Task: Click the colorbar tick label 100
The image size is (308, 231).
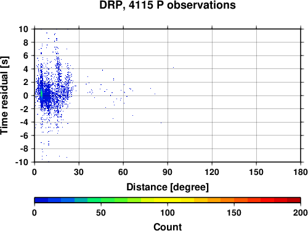Action: pyautogui.click(x=168, y=213)
